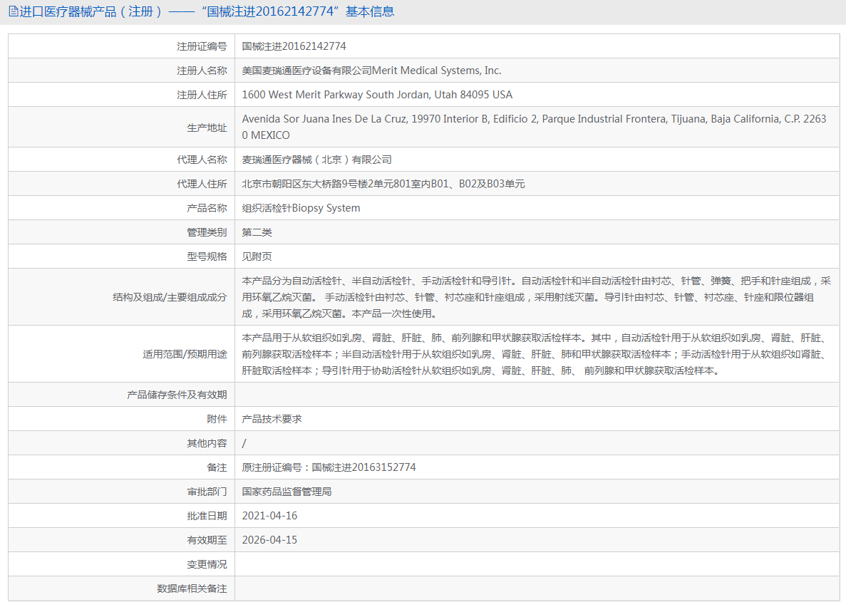Viewport: 846px width, 607px height.
Task: Click the 其他内容 label
Action: click(x=207, y=444)
